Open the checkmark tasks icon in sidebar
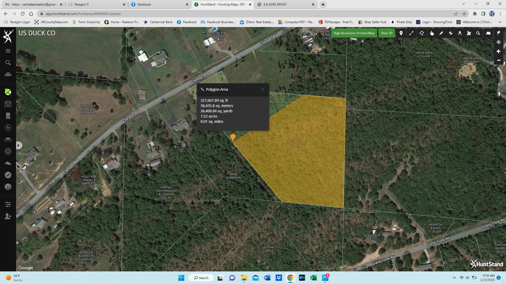506x284 pixels. tap(8, 175)
